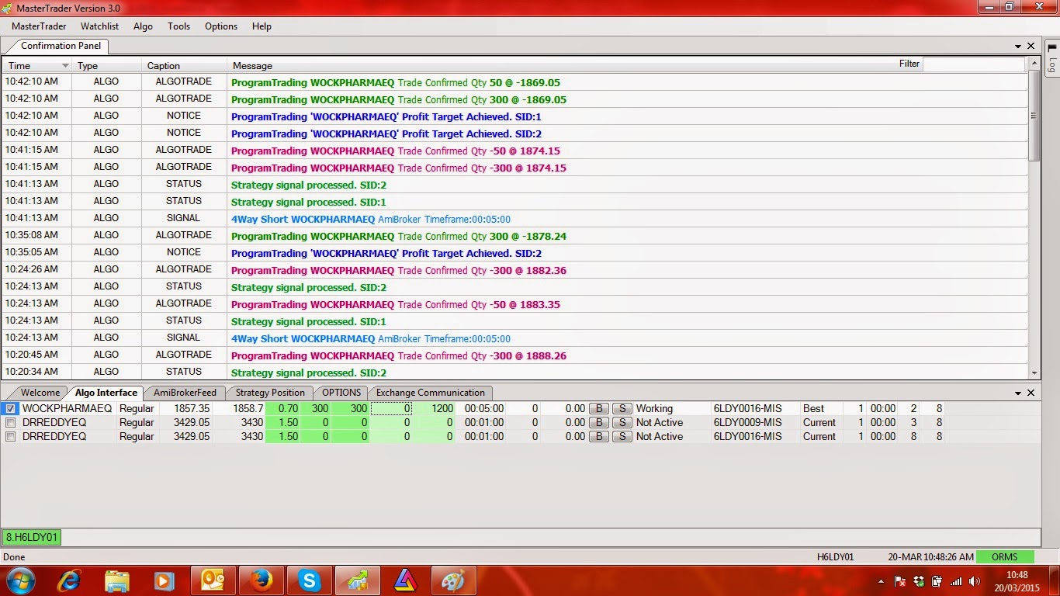1060x596 pixels.
Task: Switch to the Strategy Position tab
Action: pos(270,393)
